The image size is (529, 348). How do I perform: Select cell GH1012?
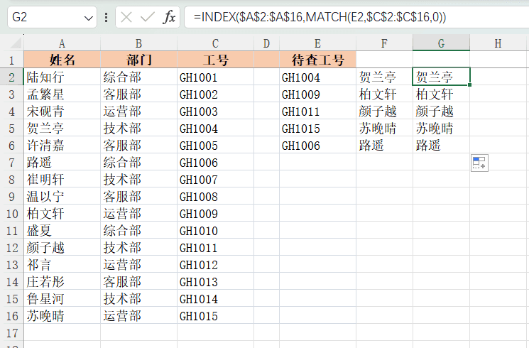pyautogui.click(x=215, y=265)
